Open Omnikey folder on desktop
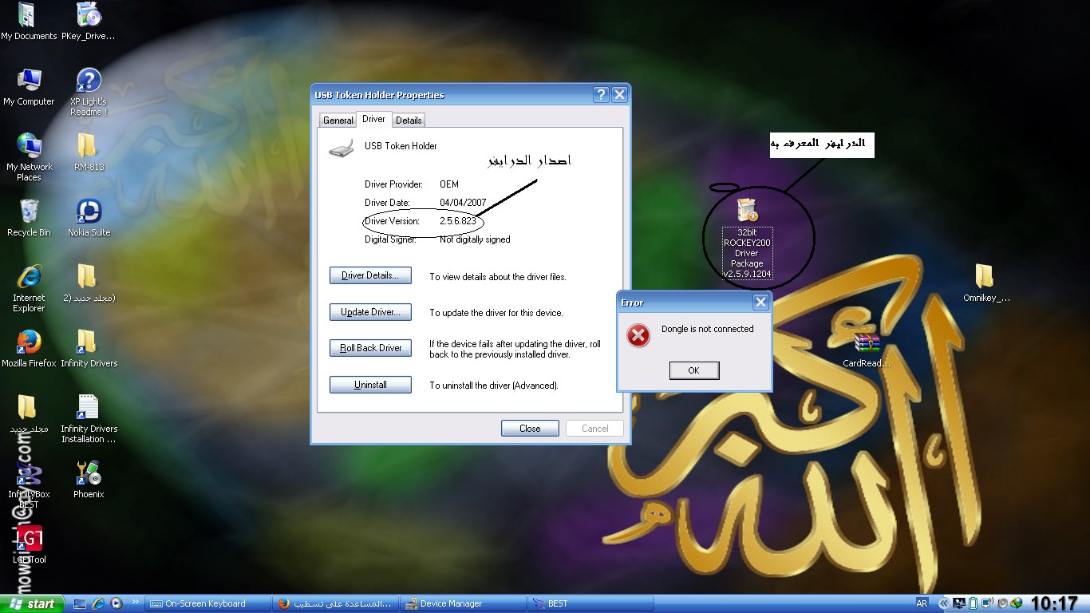The width and height of the screenshot is (1090, 613). tap(986, 283)
